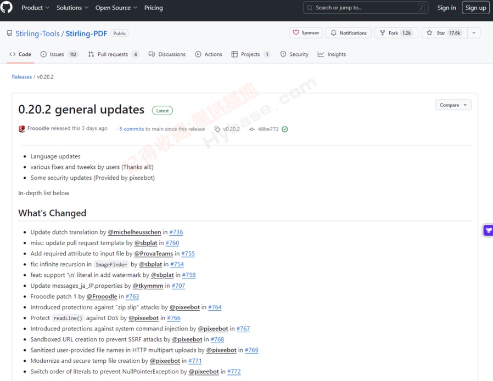Image resolution: width=493 pixels, height=381 pixels.
Task: Open @tkymmm profile link
Action: pyautogui.click(x=148, y=286)
